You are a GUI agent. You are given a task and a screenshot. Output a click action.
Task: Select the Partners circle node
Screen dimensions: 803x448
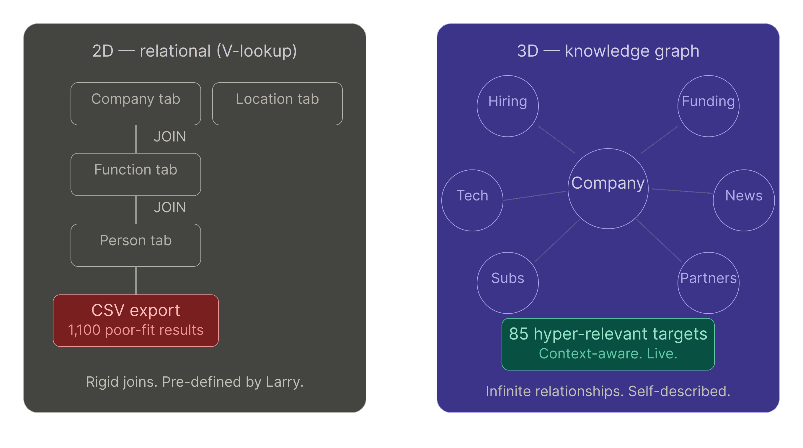(708, 282)
